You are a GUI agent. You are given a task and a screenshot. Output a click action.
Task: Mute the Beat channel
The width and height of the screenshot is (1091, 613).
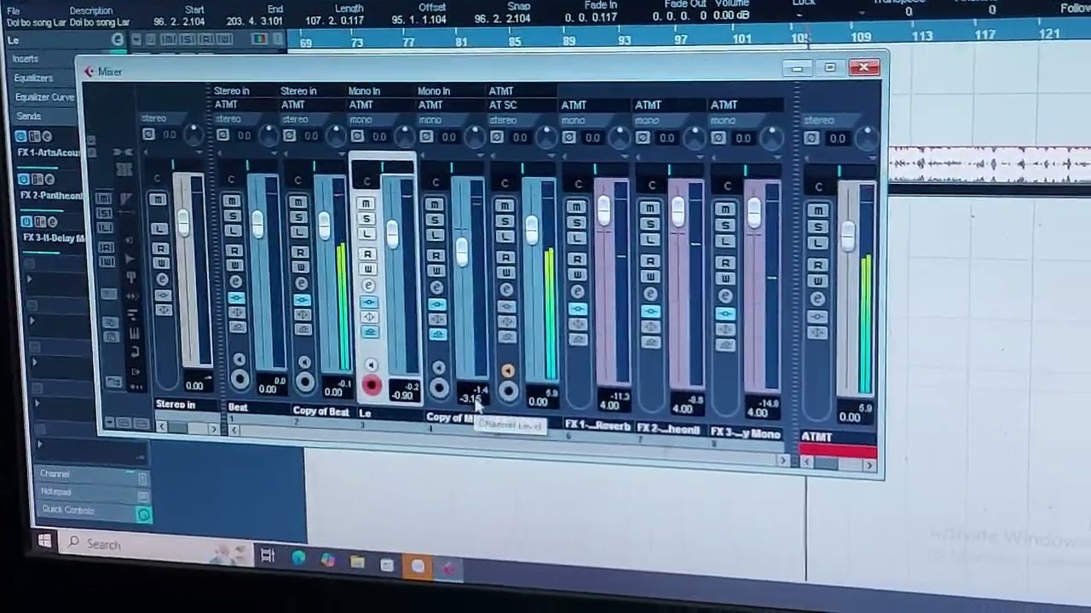pos(232,201)
